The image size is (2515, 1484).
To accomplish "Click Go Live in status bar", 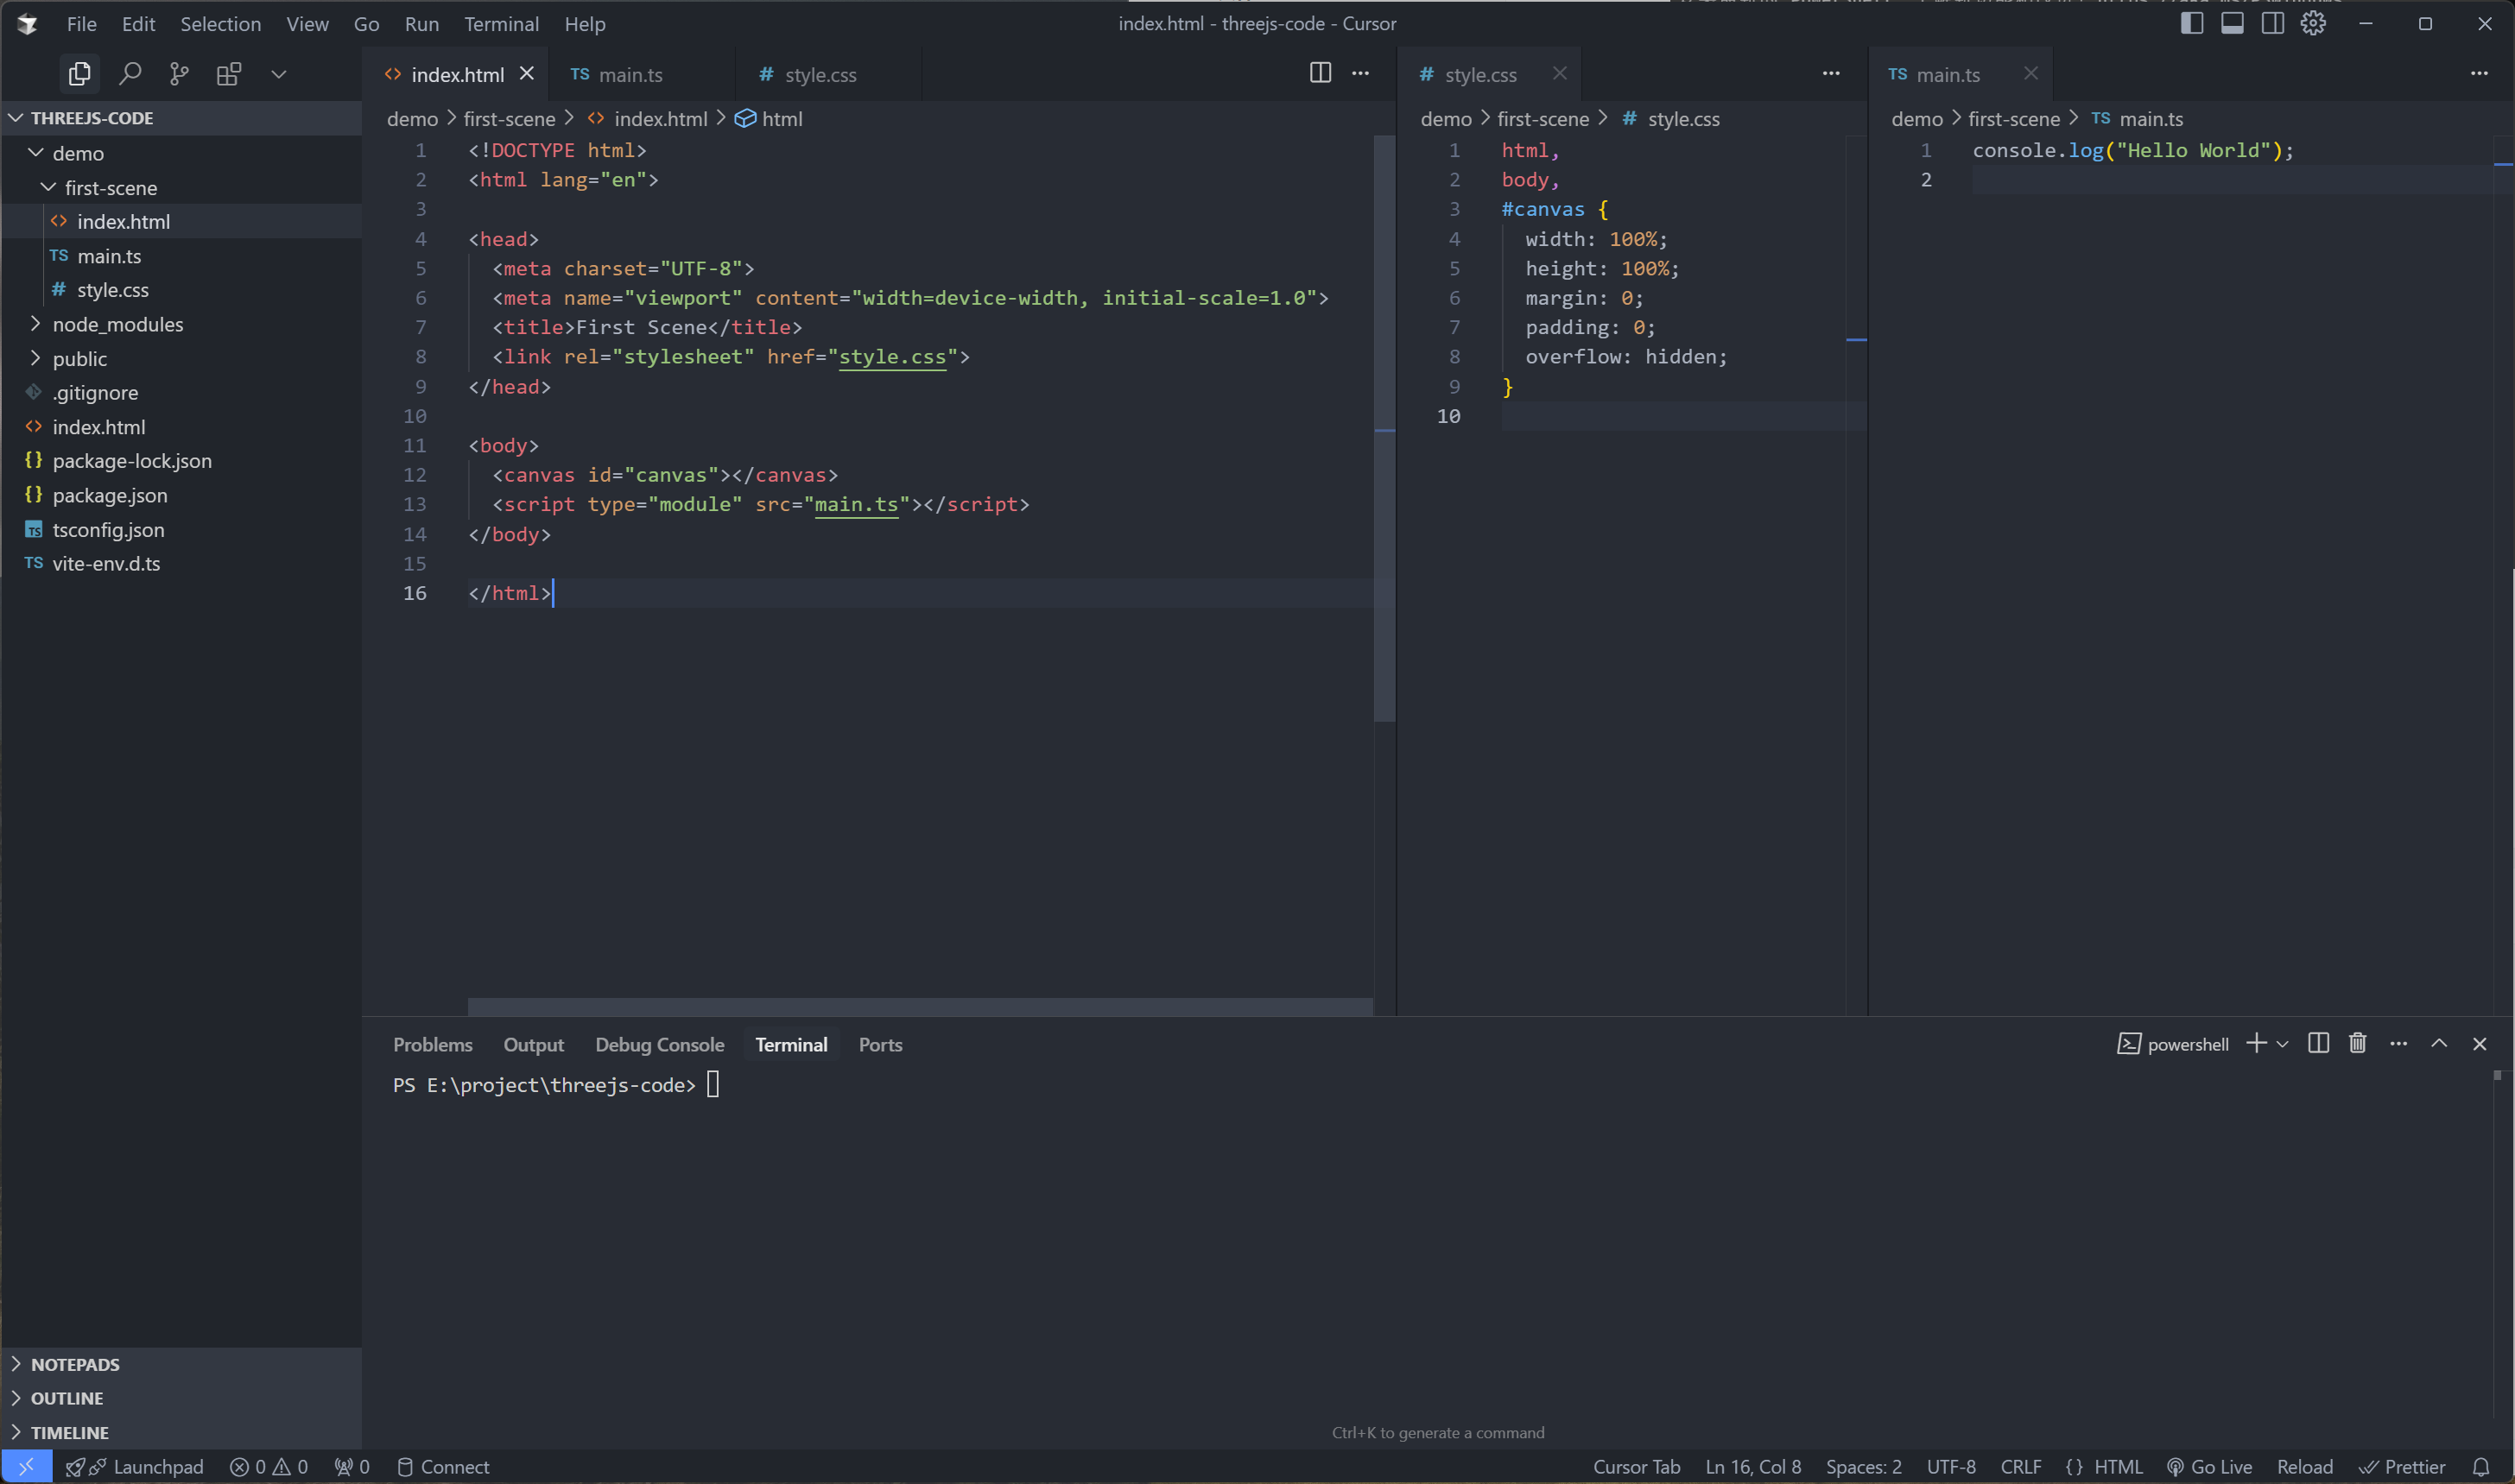I will click(2209, 1467).
